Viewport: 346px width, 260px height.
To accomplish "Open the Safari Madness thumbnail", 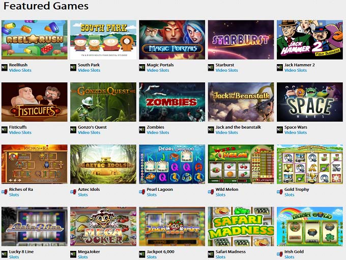I will click(241, 226).
